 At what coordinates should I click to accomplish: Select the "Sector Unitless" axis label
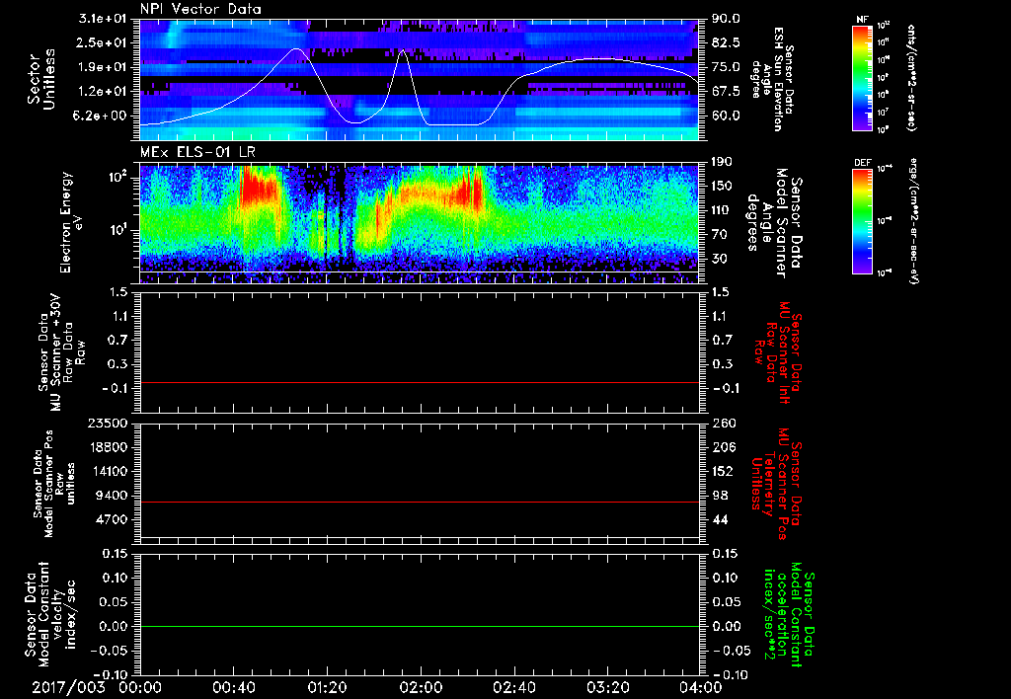point(41,79)
